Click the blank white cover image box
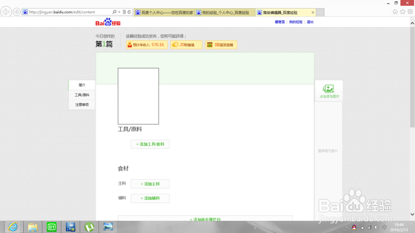415x233 pixels. [139, 96]
